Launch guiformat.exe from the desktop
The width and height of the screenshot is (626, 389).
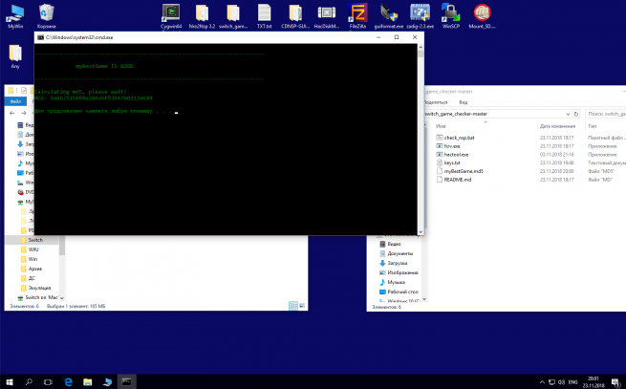tap(389, 14)
